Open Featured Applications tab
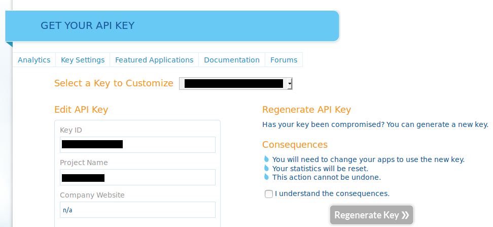493x227 pixels. click(154, 60)
